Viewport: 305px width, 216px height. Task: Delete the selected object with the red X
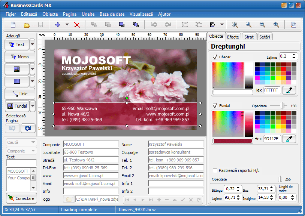(x=77, y=25)
